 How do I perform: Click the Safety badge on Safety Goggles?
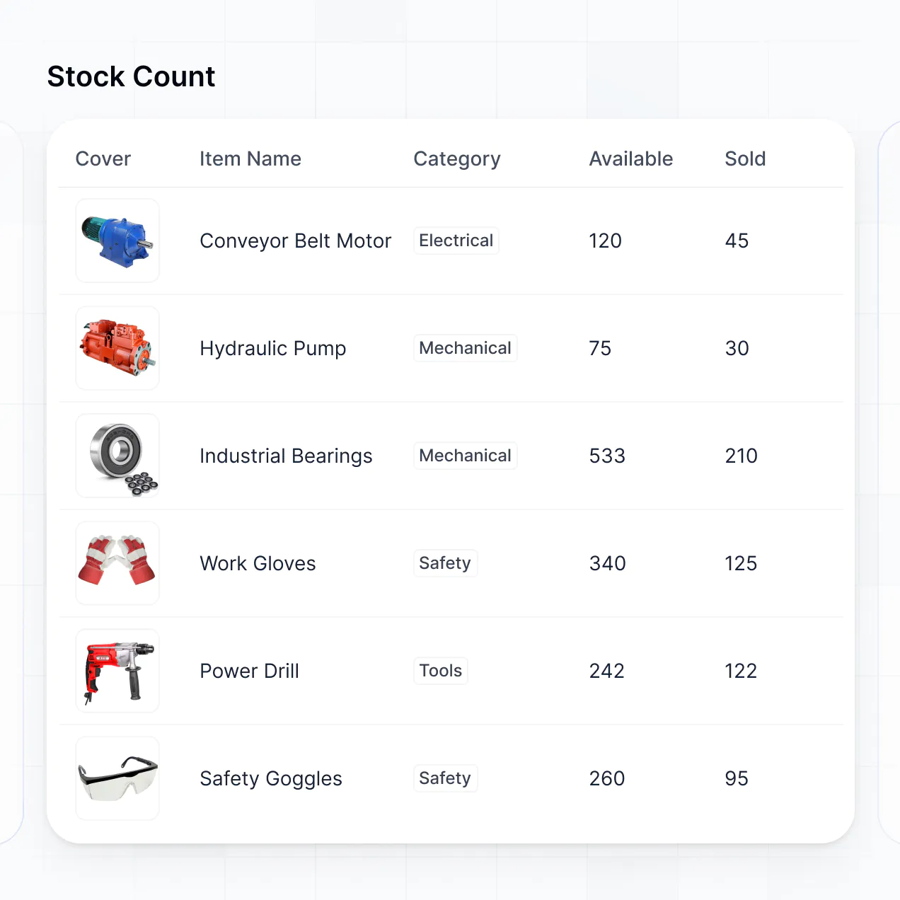click(x=445, y=778)
